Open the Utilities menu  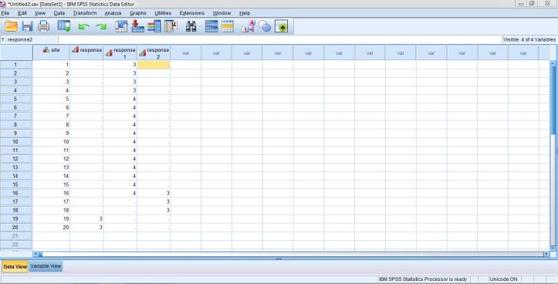coord(163,13)
